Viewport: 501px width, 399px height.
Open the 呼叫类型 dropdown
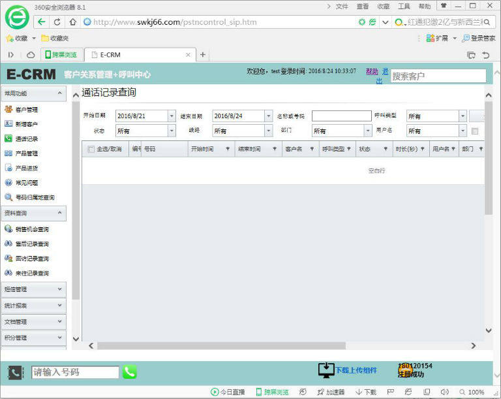tap(462, 116)
